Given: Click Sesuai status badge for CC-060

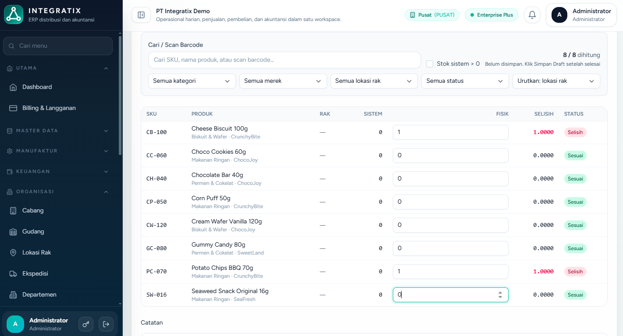Looking at the screenshot, I should click(x=575, y=156).
